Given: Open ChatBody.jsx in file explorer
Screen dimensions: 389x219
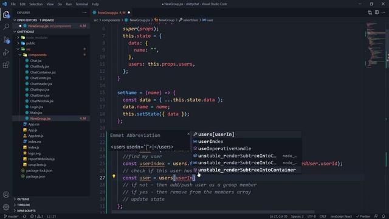Looking at the screenshot, I should pos(39,66).
